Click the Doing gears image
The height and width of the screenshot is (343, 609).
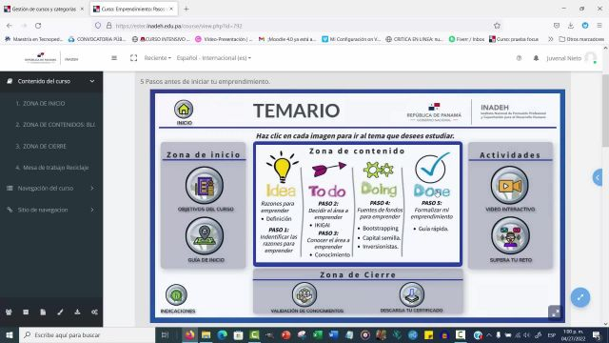tap(378, 170)
